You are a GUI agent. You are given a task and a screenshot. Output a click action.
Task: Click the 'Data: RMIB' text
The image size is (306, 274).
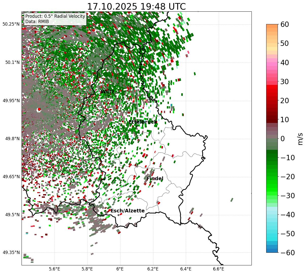pos(37,22)
